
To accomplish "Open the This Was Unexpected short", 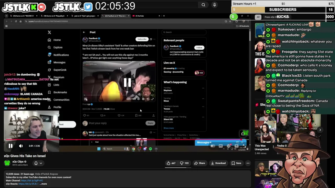I will (265, 128).
